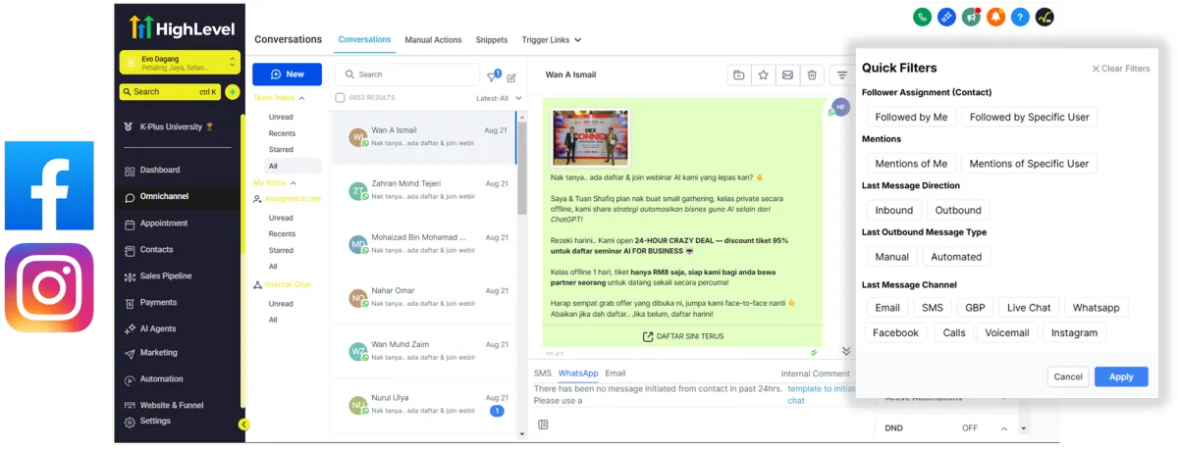Open the conversation list filter funnel icon
This screenshot has width=1178, height=449.
point(494,75)
